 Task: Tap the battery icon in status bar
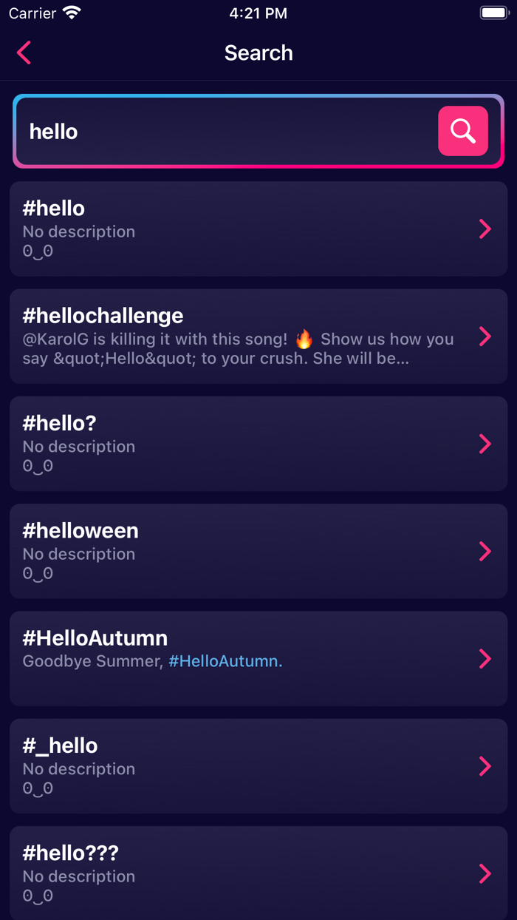click(493, 12)
